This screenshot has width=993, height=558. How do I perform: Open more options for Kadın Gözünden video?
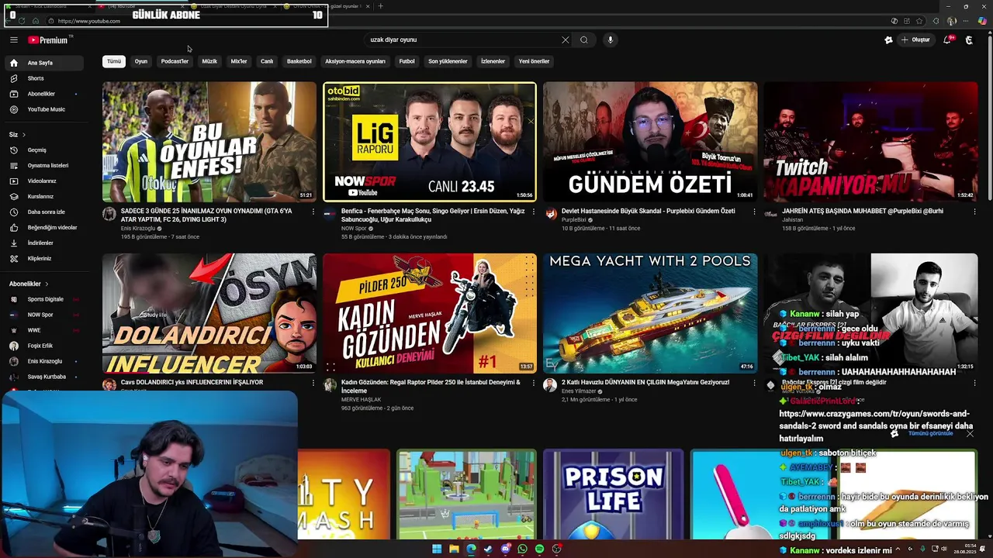534,383
